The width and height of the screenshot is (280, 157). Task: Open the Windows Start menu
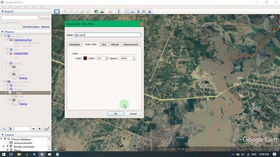click(3, 154)
